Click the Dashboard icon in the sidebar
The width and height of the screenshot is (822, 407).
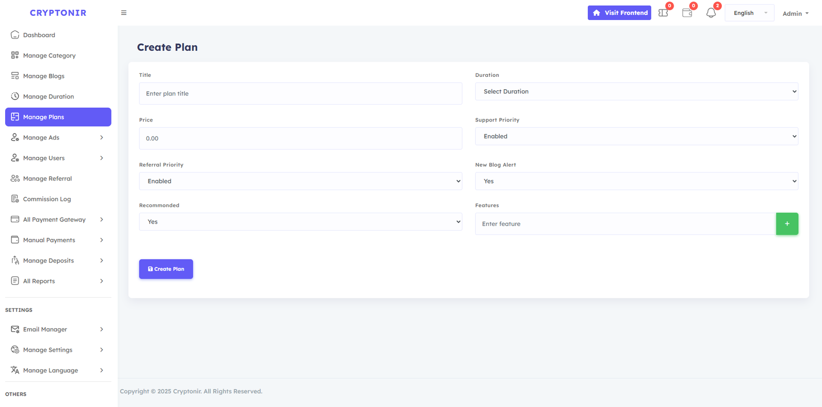pos(15,35)
